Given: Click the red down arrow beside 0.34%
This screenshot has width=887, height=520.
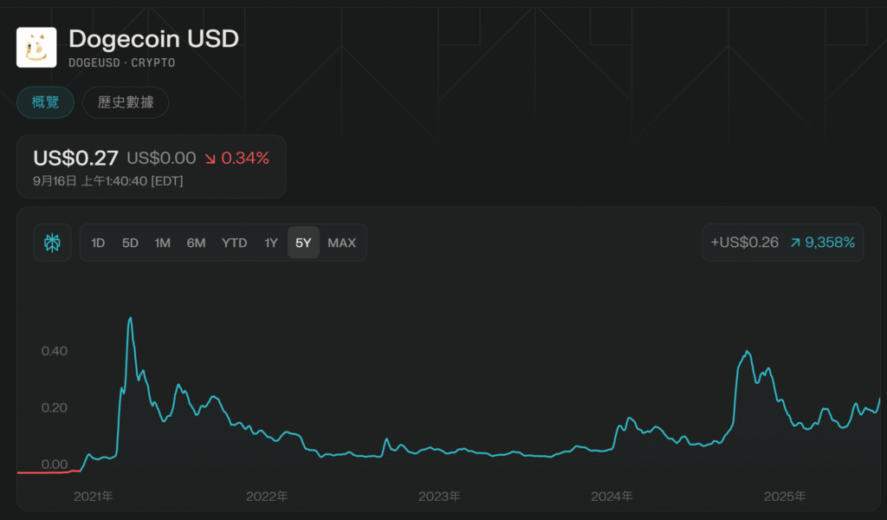Looking at the screenshot, I should (x=210, y=159).
